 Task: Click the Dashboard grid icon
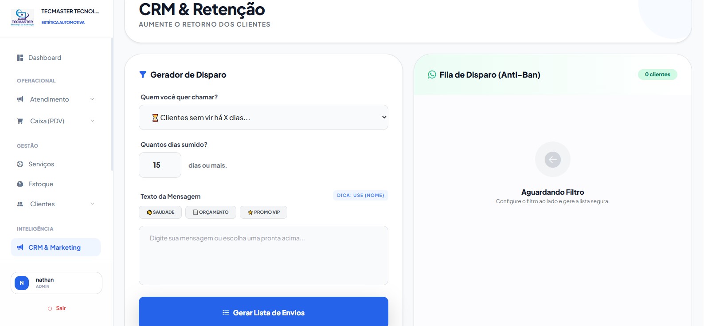point(20,58)
